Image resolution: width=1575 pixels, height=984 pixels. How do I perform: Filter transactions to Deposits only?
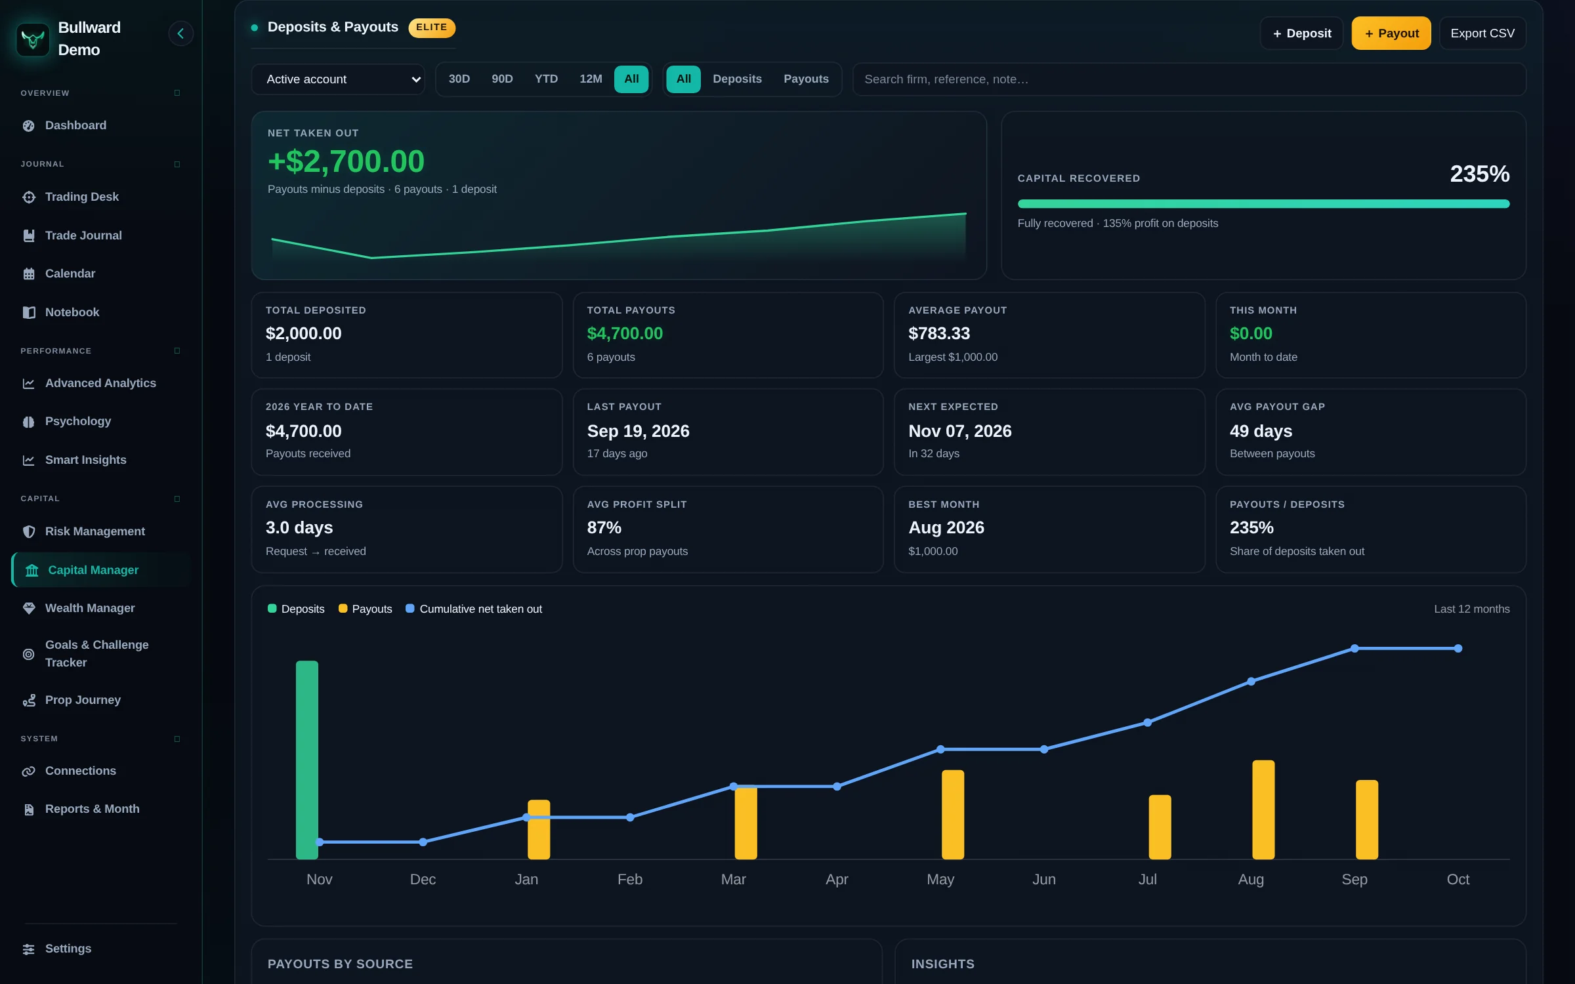pyautogui.click(x=737, y=79)
